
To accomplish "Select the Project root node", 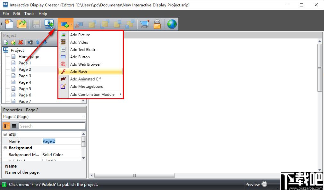I will pyautogui.click(x=17, y=50).
